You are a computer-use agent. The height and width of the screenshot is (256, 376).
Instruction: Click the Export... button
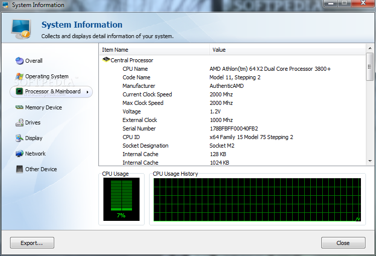(x=32, y=243)
